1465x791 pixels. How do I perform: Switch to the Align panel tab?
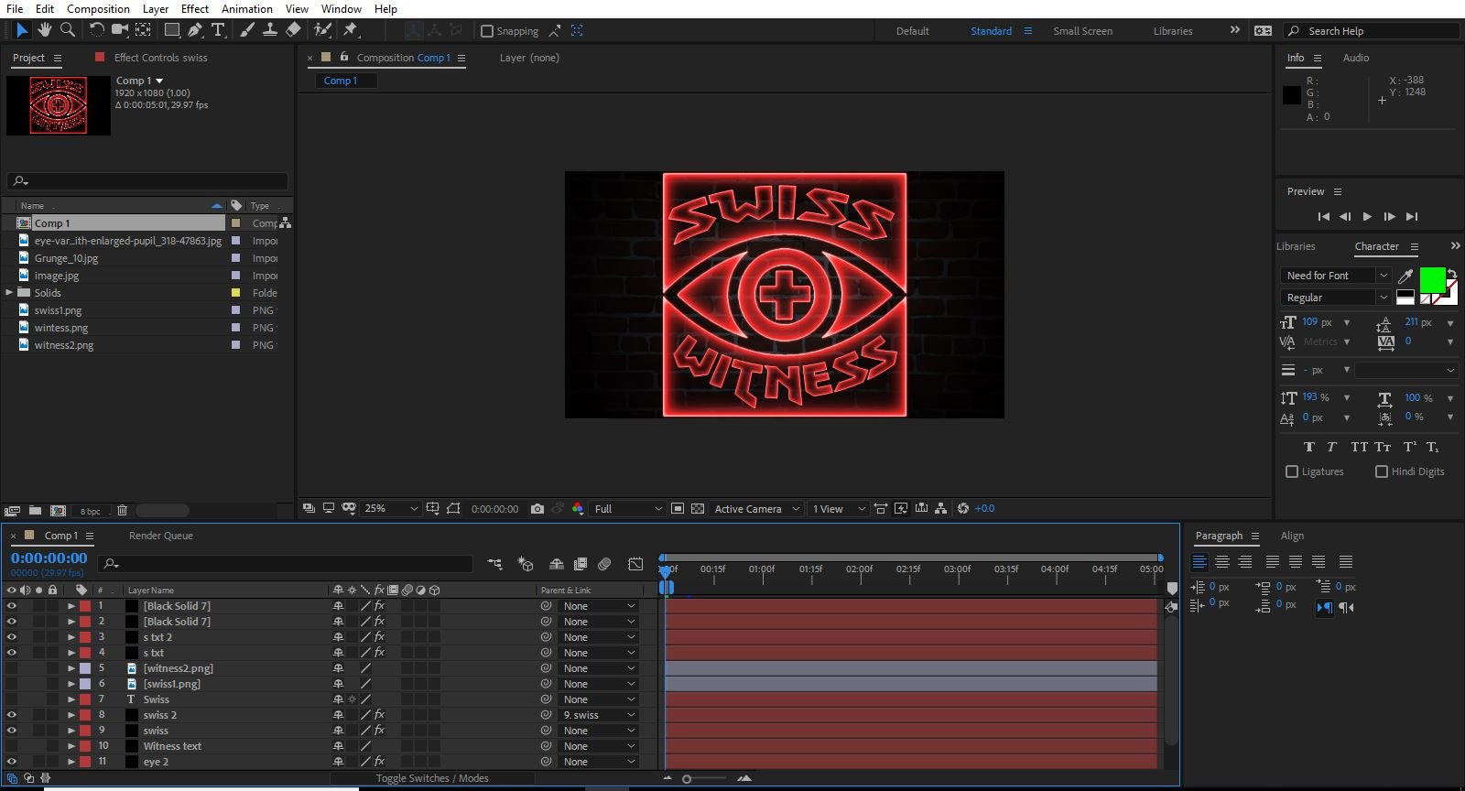click(1292, 536)
